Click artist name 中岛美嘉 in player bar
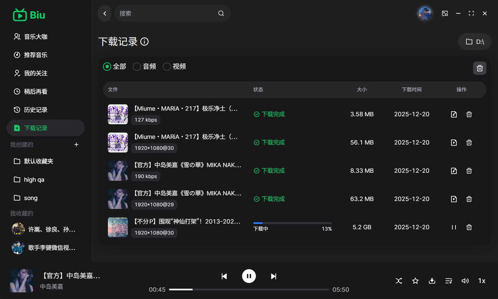The width and height of the screenshot is (498, 299). tap(51, 286)
